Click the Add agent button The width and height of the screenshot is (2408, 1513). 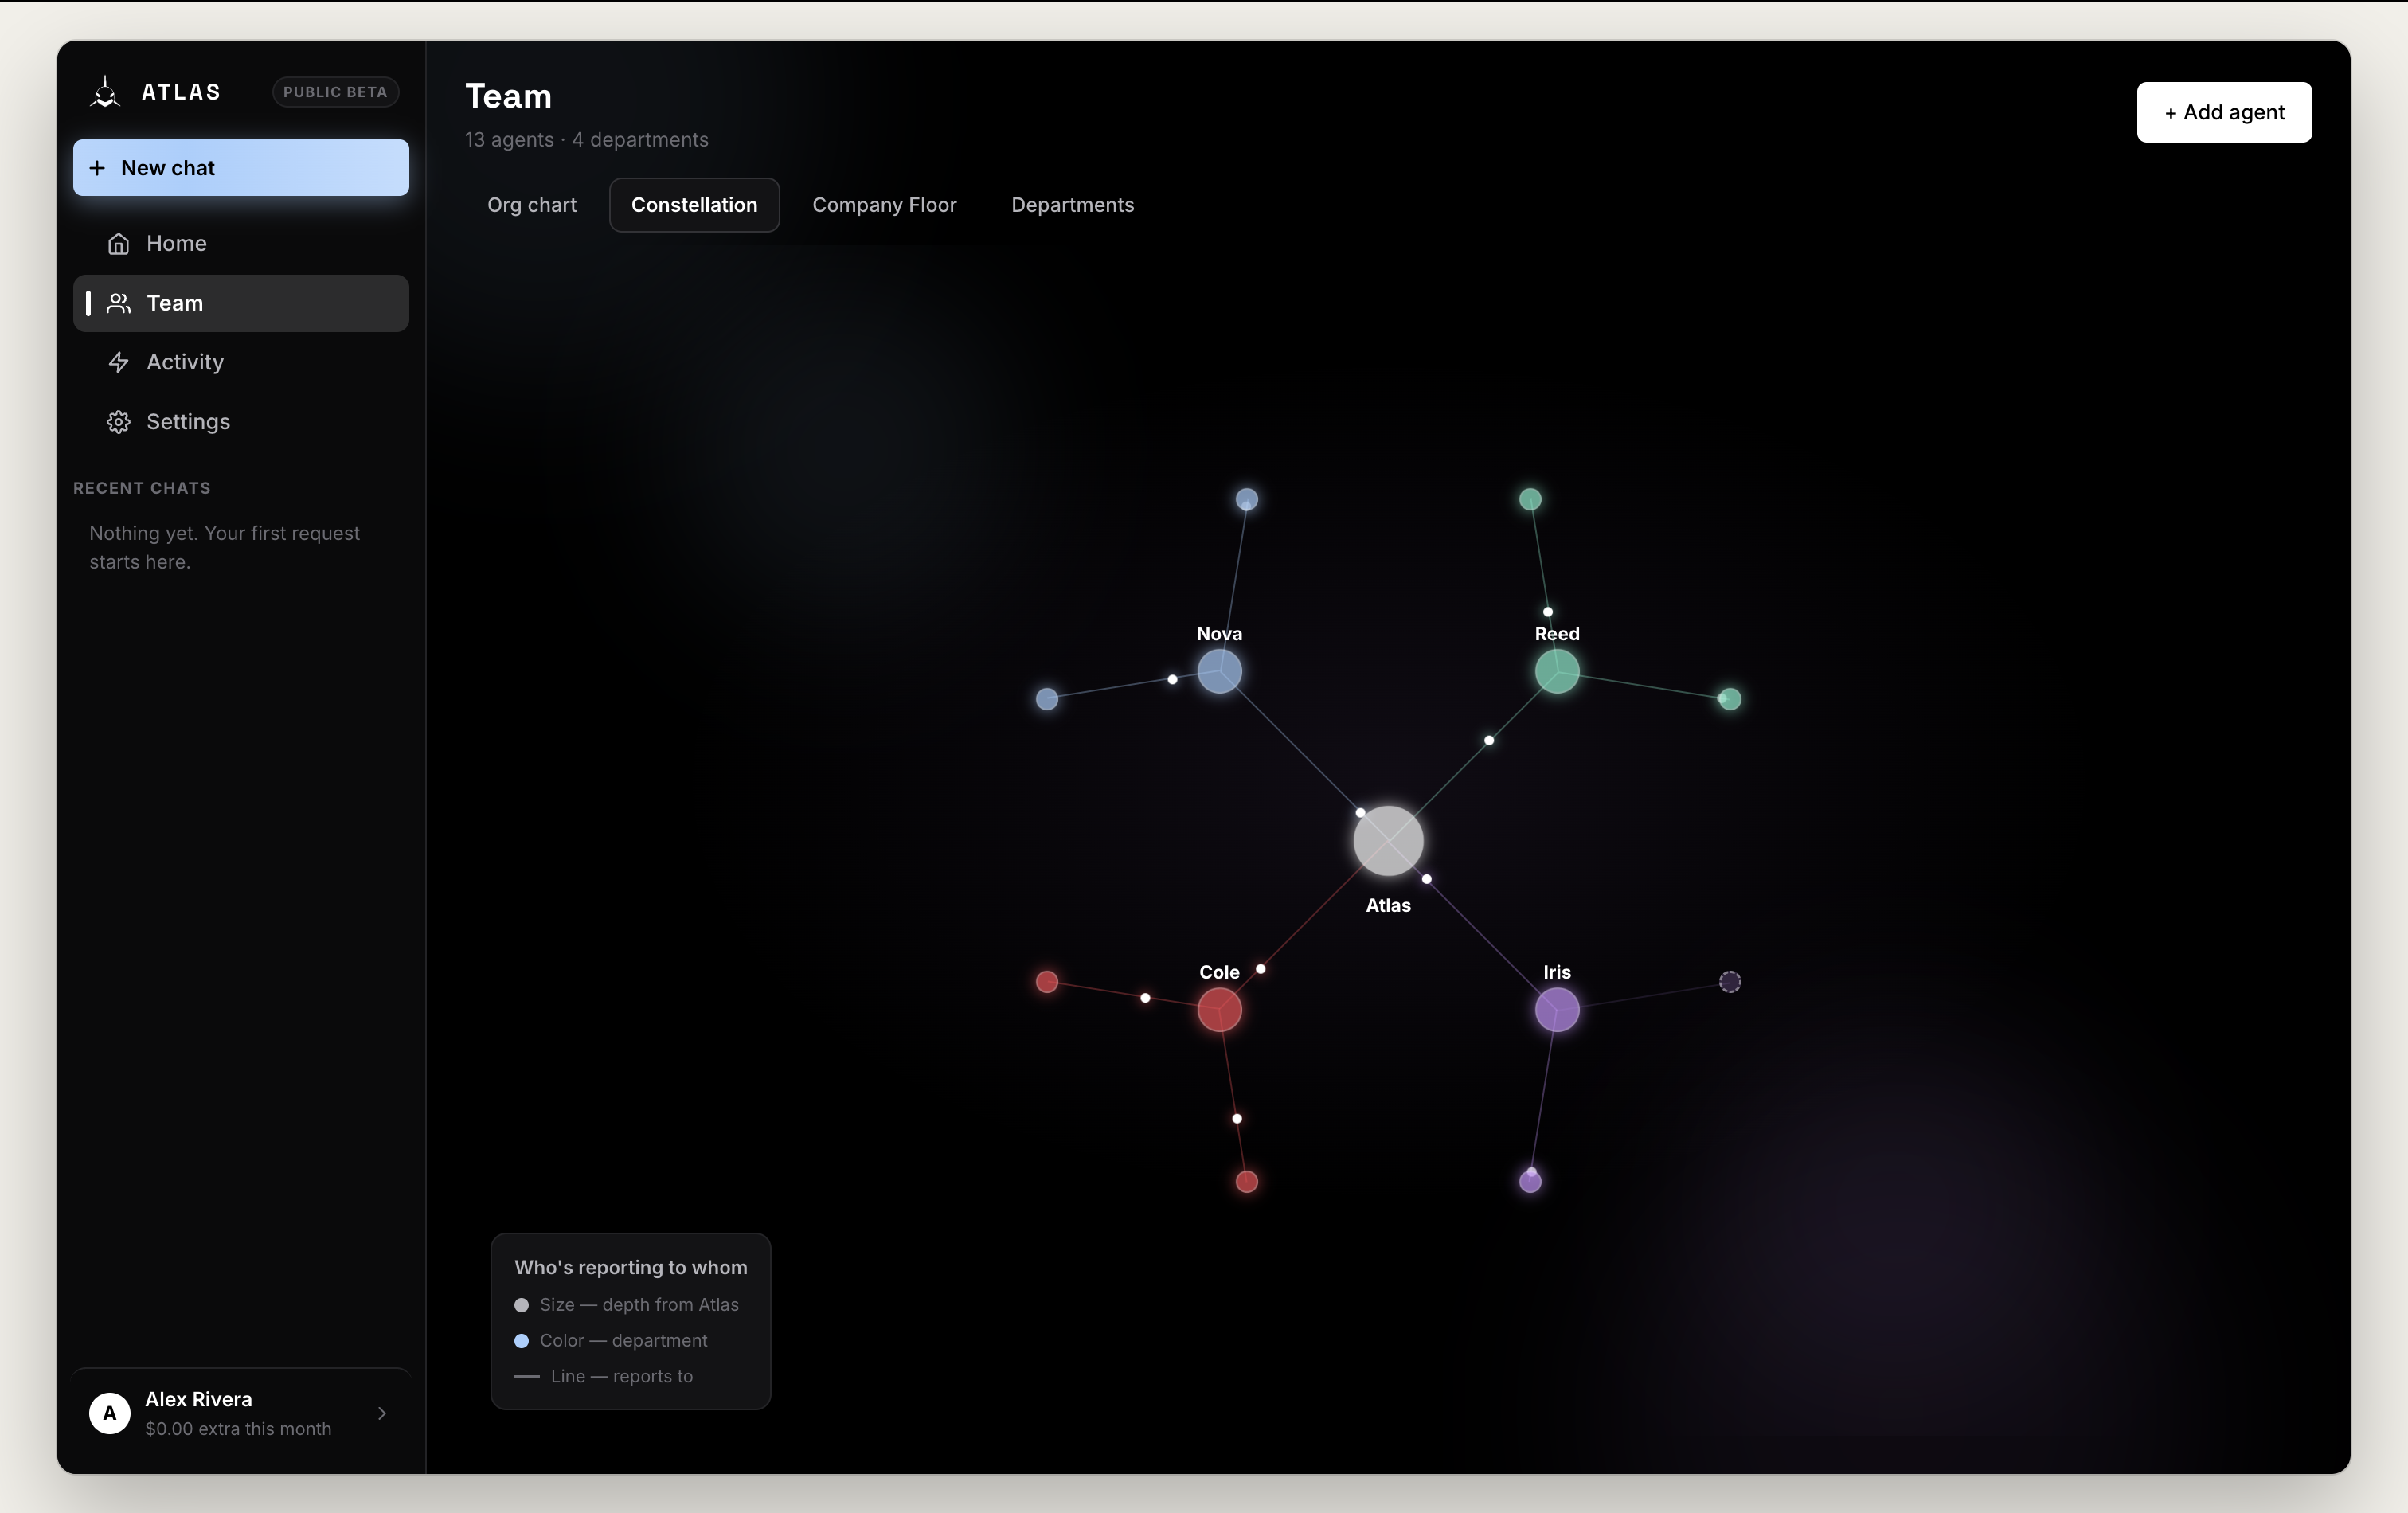pos(2224,112)
